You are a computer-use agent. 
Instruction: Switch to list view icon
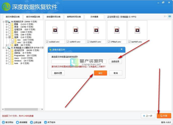[x=165, y=16]
